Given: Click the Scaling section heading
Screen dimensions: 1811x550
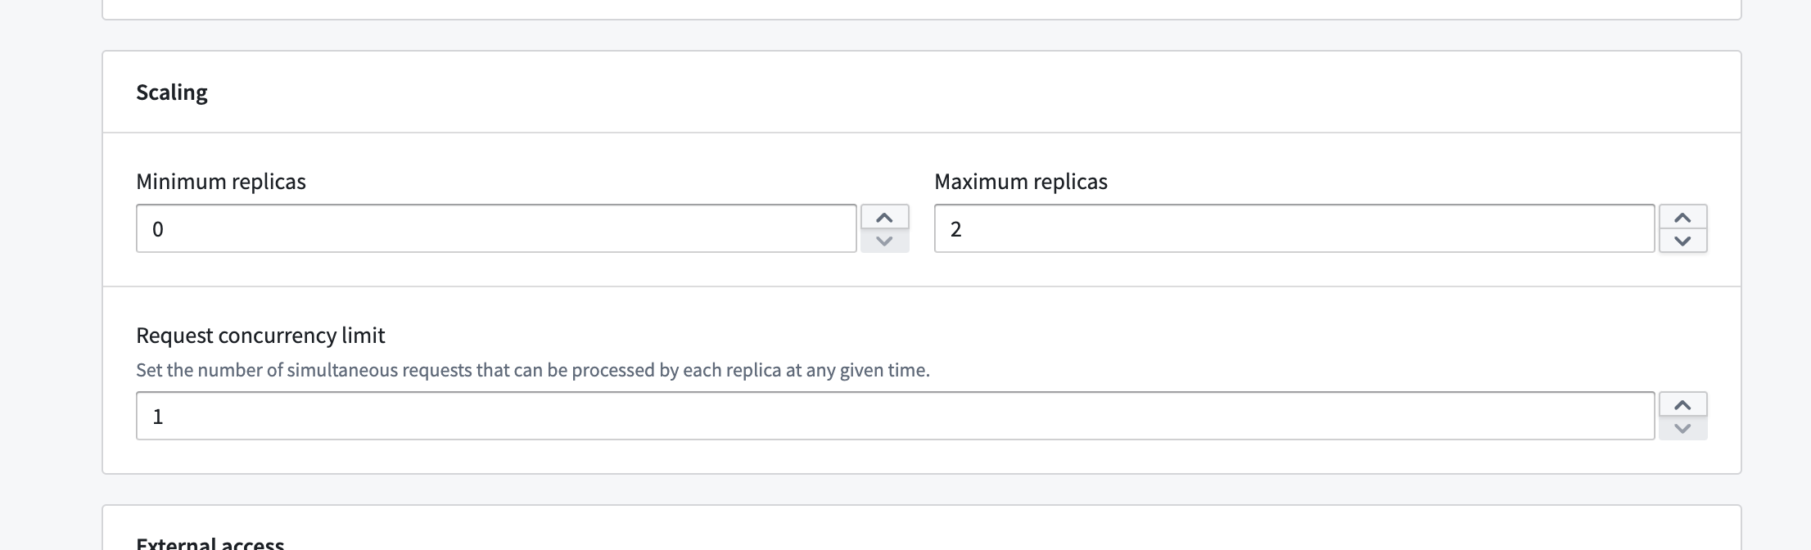Looking at the screenshot, I should pos(172,92).
